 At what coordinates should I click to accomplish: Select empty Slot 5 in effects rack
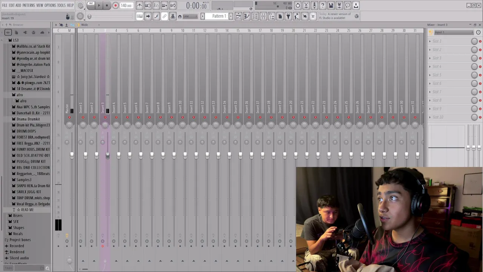pyautogui.click(x=451, y=75)
